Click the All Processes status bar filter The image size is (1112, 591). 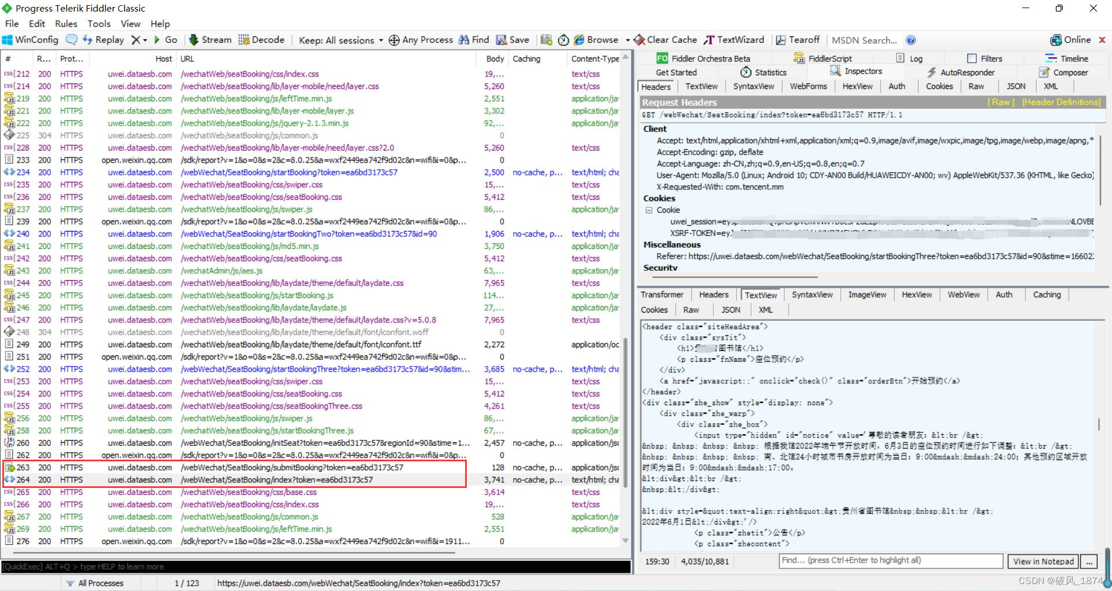click(x=95, y=583)
